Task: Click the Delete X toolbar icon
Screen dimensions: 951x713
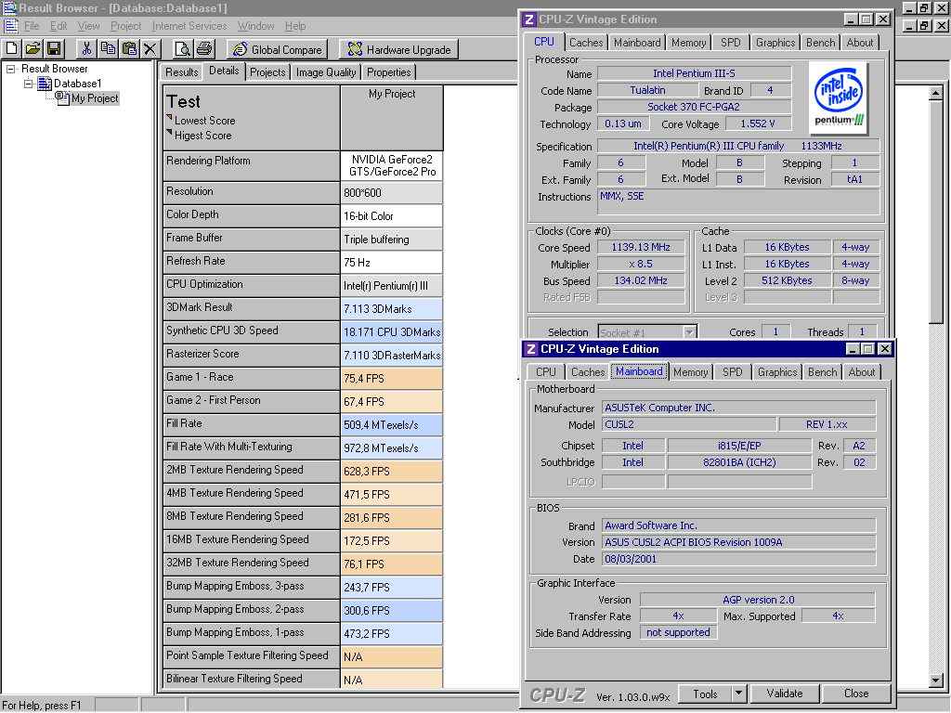Action: [150, 48]
